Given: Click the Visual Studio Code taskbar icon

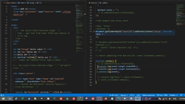Looking at the screenshot, I should click(x=138, y=99).
